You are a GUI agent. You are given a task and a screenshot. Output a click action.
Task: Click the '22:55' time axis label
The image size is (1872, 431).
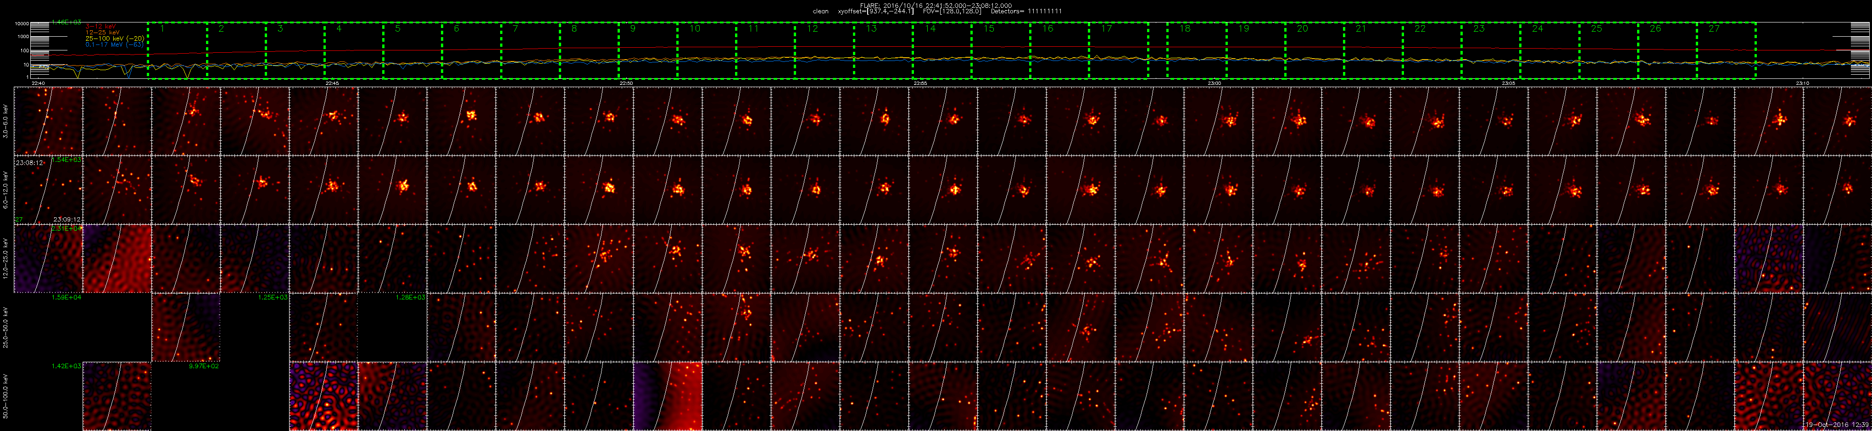pos(920,83)
